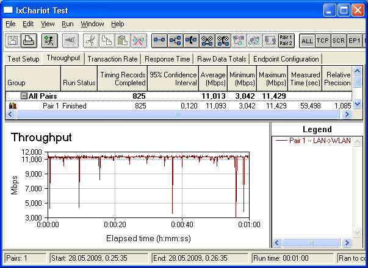Click the Run Status column header
Image resolution: width=368 pixels, height=268 pixels.
(79, 79)
